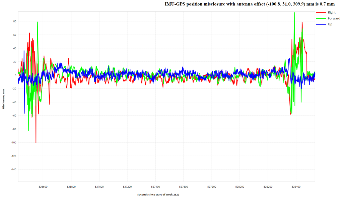Viewport: 343px width, 199px height.
Task: Click the -140 y-axis tick label
Action: tap(13, 169)
